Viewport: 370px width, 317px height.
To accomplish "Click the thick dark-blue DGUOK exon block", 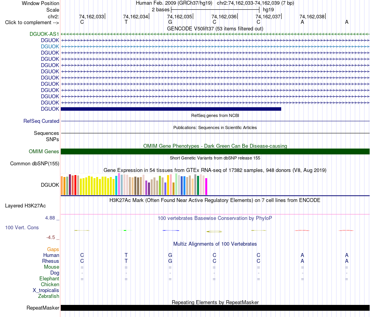I will (x=171, y=109).
